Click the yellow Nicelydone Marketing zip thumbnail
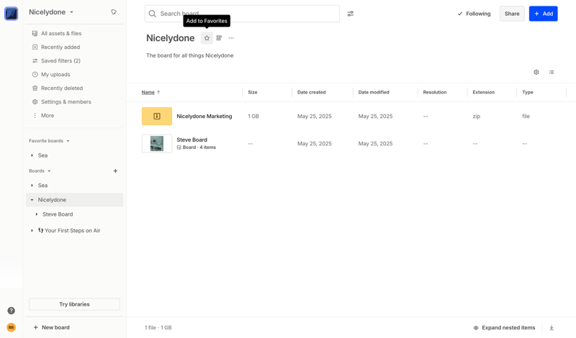Image resolution: width=576 pixels, height=338 pixels. pos(157,117)
